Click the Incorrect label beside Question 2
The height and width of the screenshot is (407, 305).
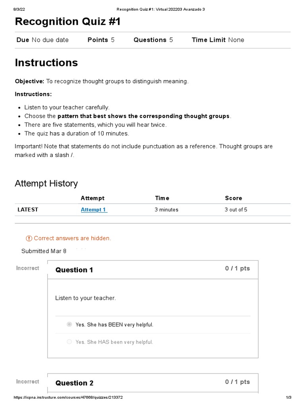coord(27,382)
